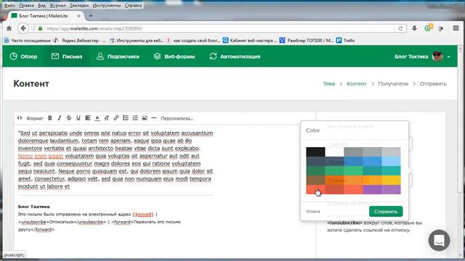Image resolution: width=465 pixels, height=261 pixels.
Task: Go to Обзор section
Action: pos(23,57)
